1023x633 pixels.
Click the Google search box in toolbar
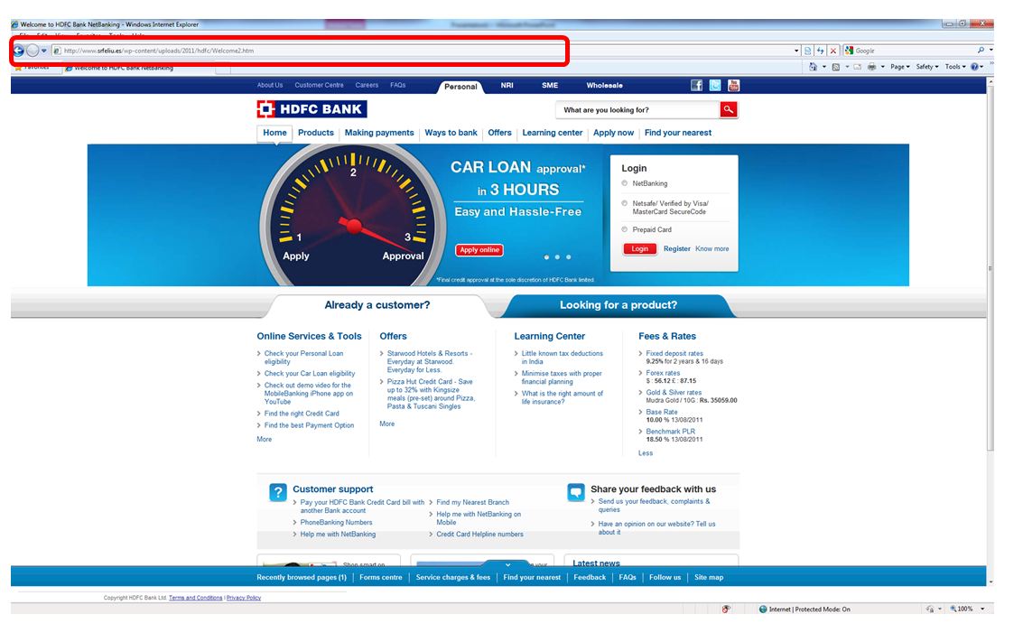coord(914,51)
